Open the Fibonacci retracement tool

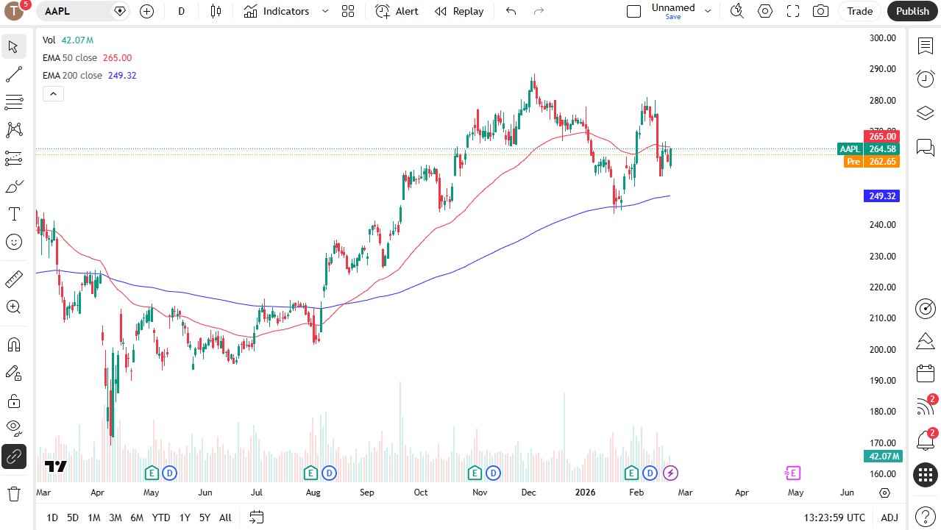point(13,102)
